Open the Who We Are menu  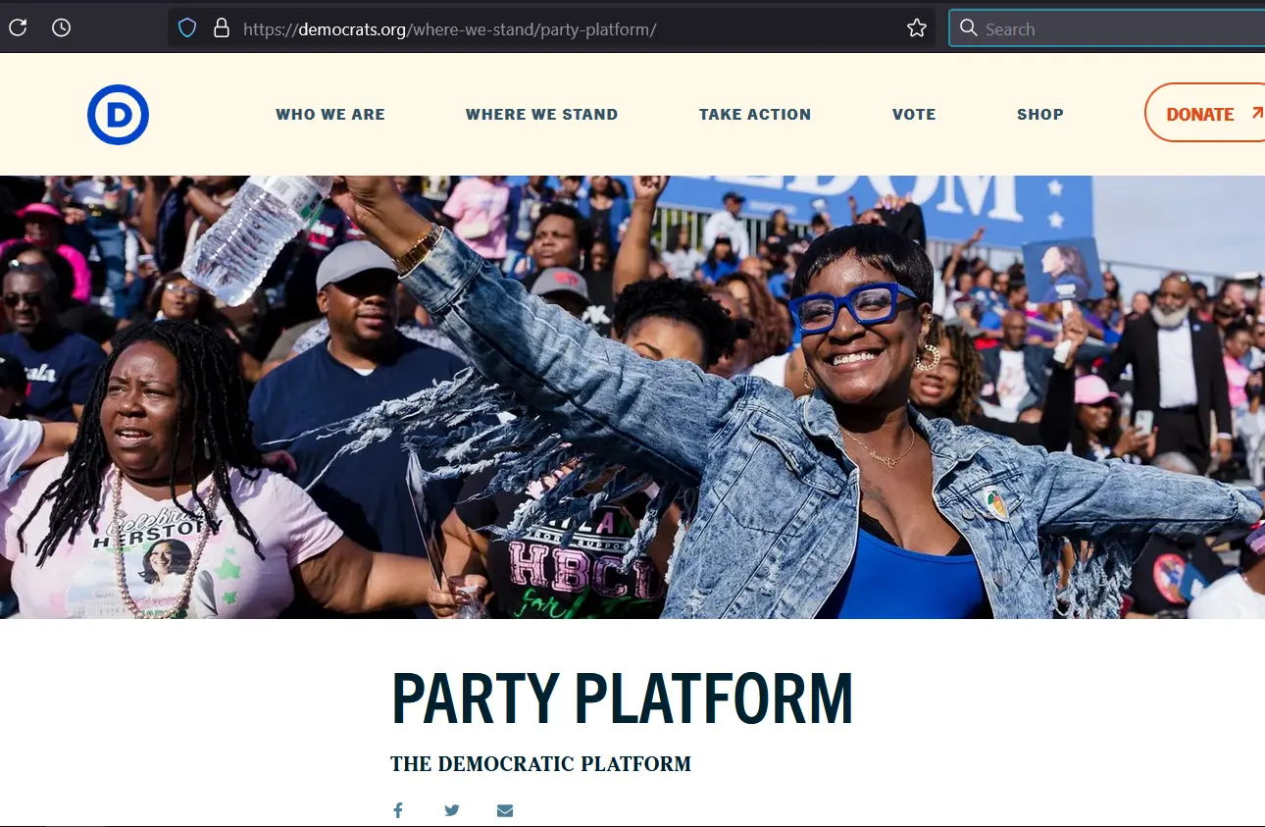pyautogui.click(x=330, y=115)
